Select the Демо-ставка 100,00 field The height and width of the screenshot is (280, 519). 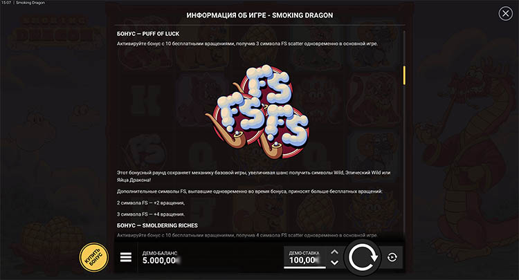(305, 257)
